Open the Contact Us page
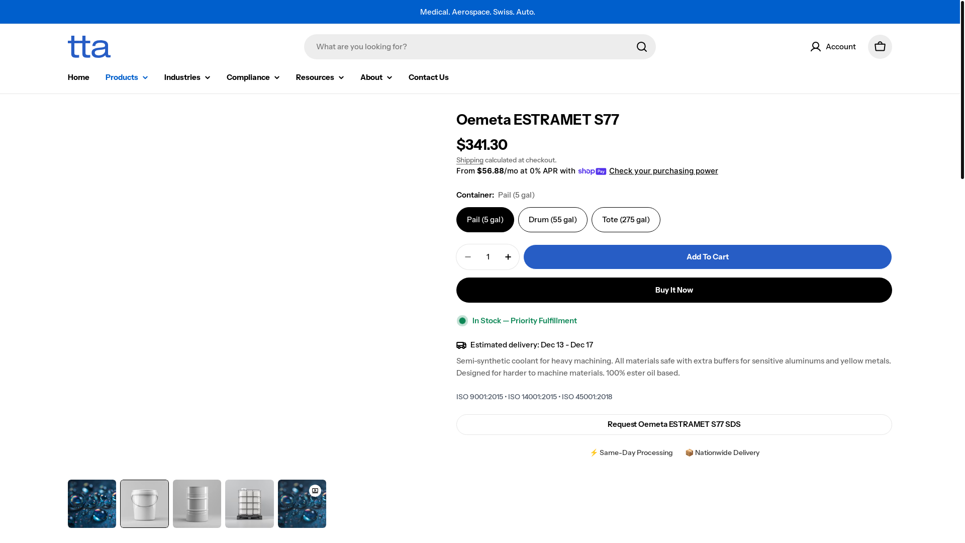 click(x=429, y=77)
